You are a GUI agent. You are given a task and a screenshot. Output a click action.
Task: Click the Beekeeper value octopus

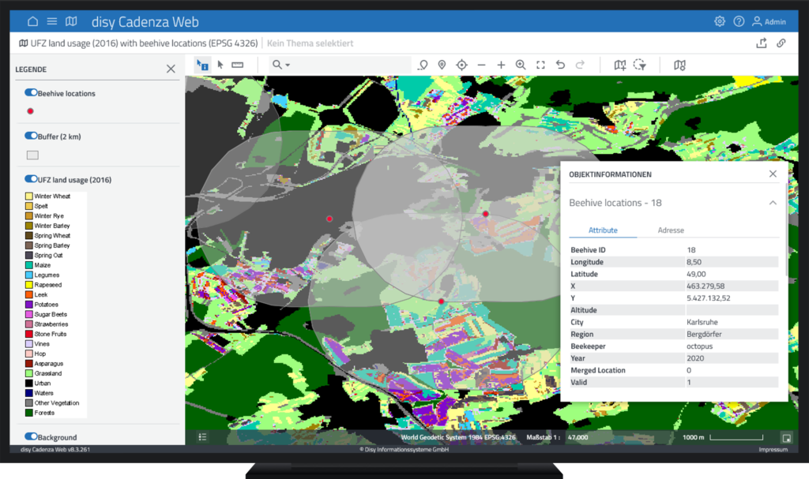(700, 346)
